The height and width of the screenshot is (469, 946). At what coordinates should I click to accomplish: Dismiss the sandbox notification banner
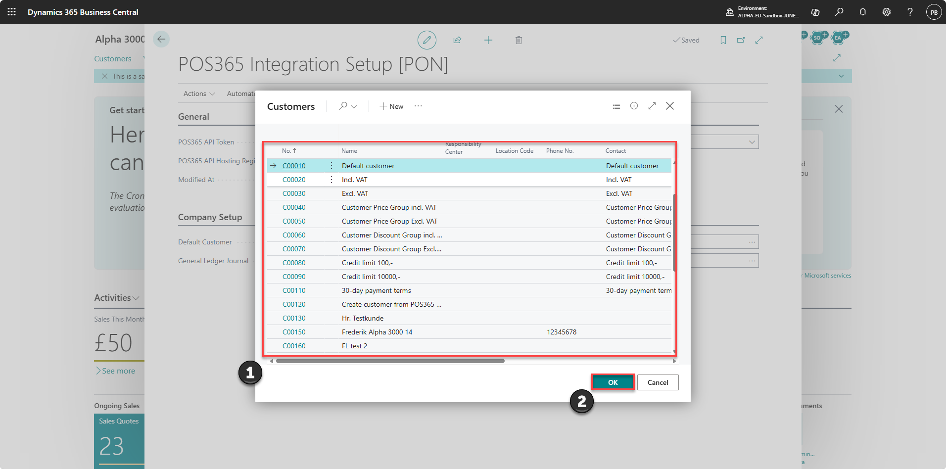pyautogui.click(x=104, y=76)
